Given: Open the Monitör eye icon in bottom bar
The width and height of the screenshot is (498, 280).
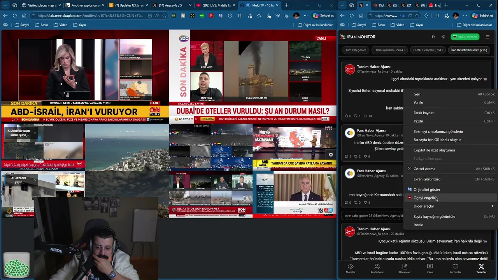Looking at the screenshot, I should point(351,268).
